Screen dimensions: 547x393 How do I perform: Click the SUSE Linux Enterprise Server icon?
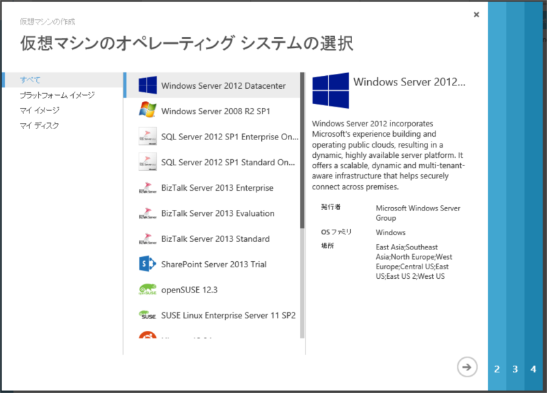click(x=148, y=315)
